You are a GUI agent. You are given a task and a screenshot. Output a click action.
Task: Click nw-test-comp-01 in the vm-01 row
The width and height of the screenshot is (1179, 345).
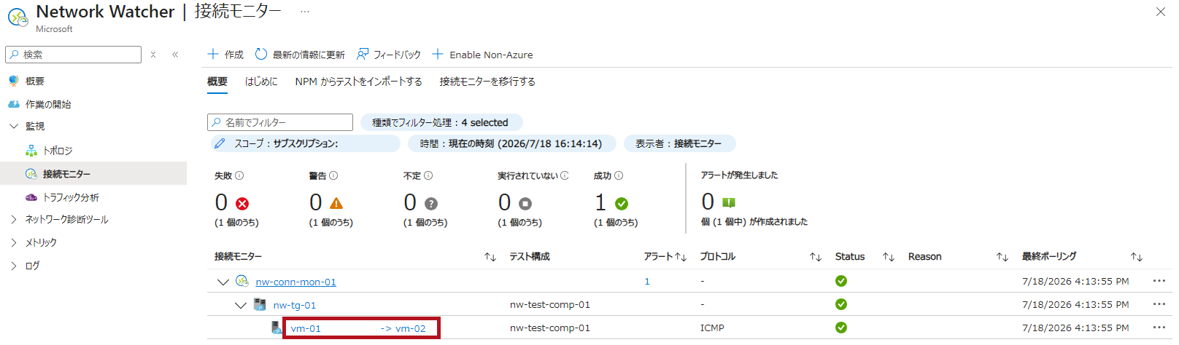pos(550,328)
